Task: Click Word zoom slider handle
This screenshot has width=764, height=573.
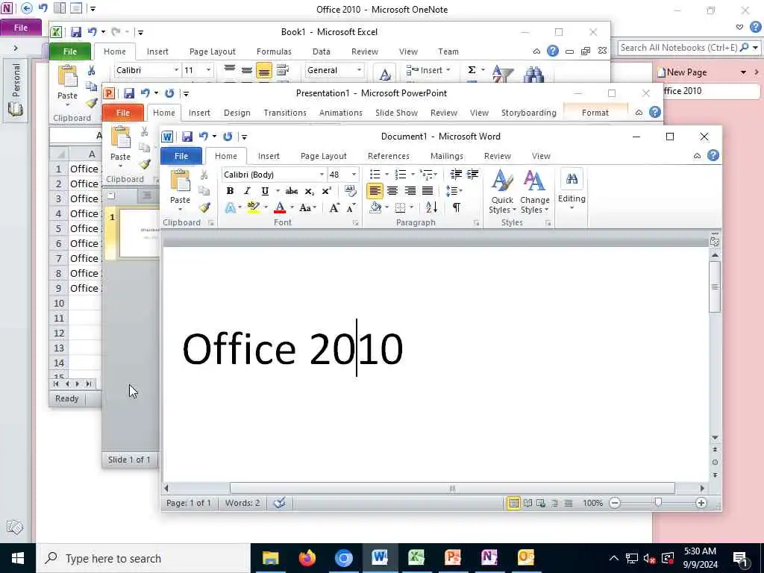Action: [658, 502]
